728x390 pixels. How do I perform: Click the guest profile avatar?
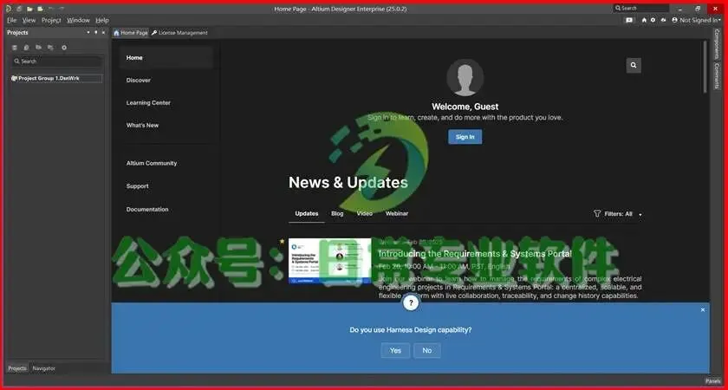pos(465,77)
